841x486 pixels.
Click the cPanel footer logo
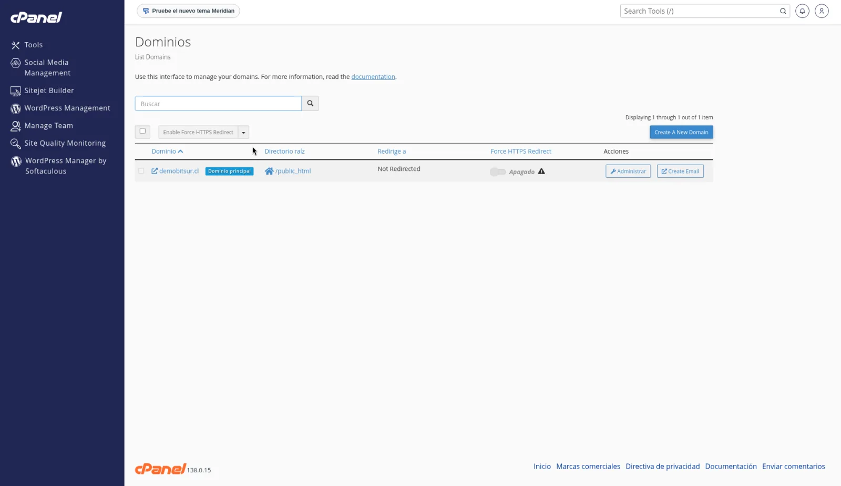click(160, 469)
